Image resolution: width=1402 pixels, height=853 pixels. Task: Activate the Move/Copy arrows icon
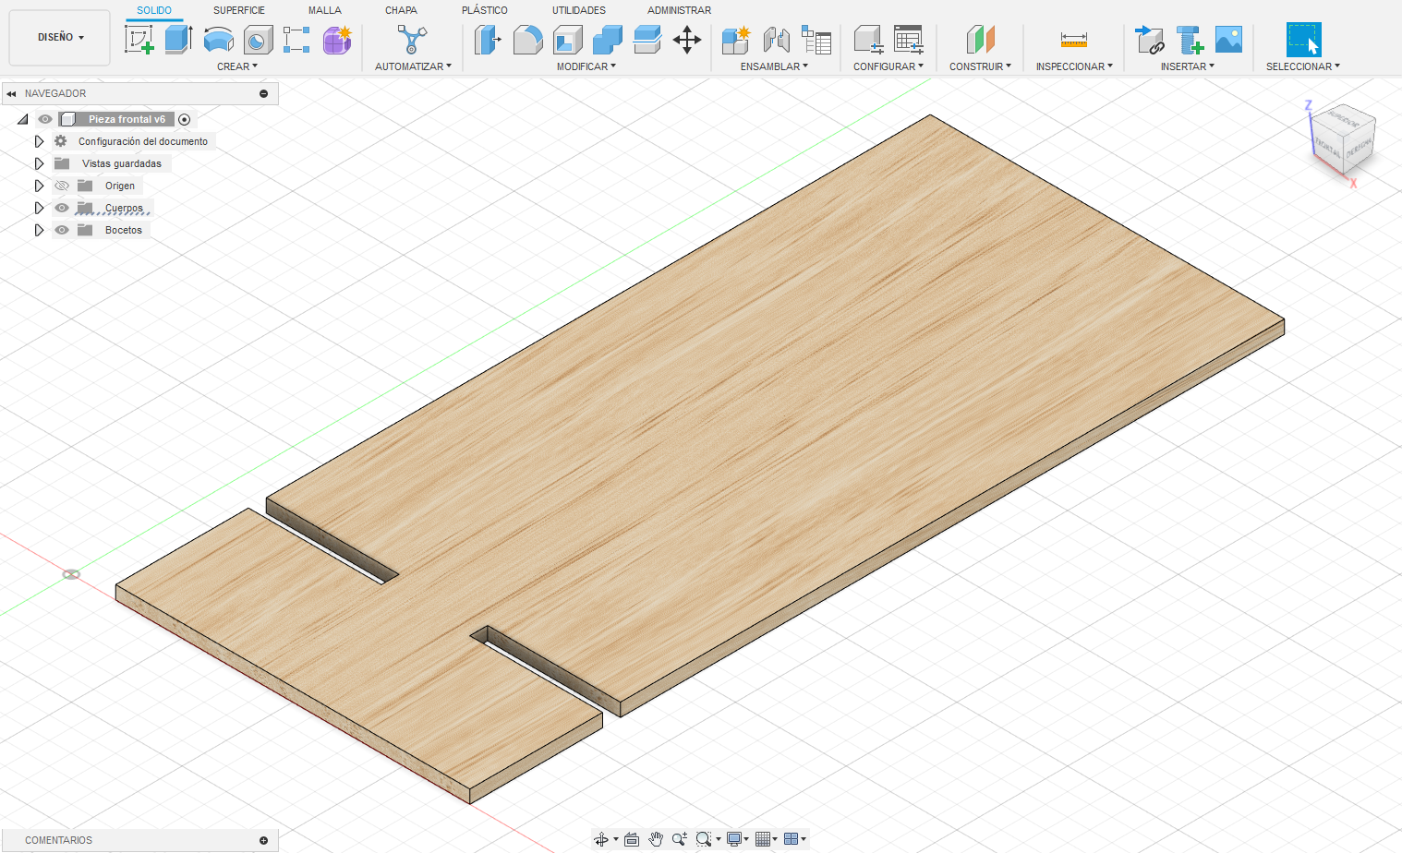(x=686, y=40)
